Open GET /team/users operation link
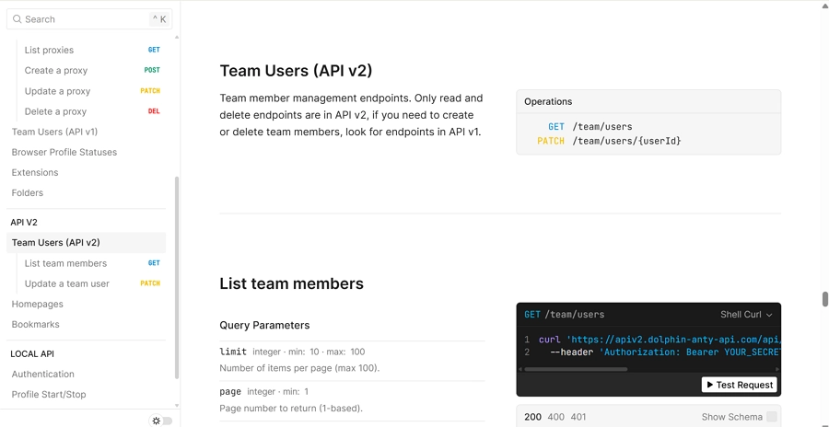This screenshot has width=829, height=427. point(601,127)
